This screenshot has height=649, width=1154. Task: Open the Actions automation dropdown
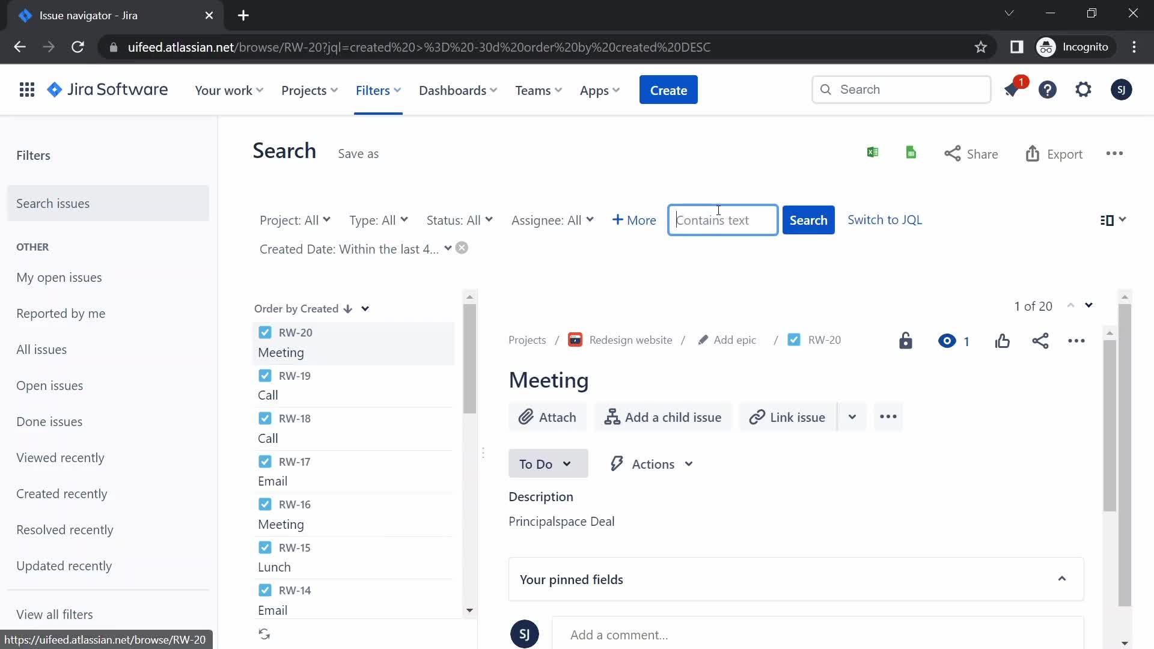point(652,464)
